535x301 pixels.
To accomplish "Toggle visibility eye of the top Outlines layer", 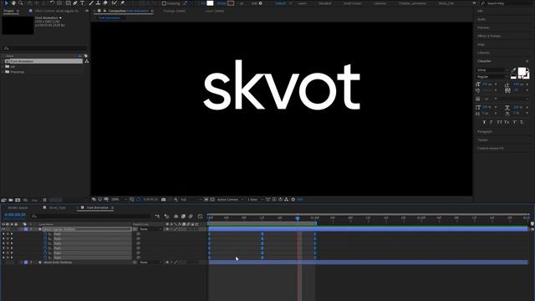I will click(3, 229).
